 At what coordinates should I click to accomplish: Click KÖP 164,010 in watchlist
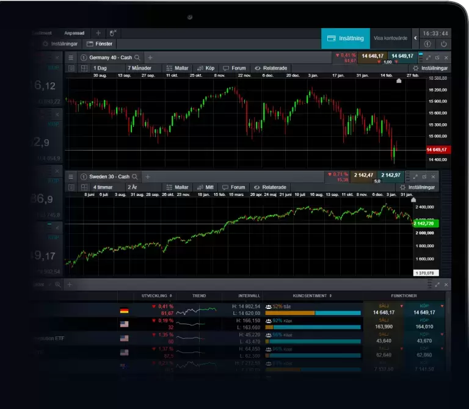[424, 324]
